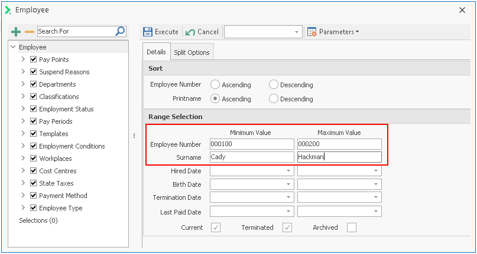Screen dimensions: 477x254
Task: Click the Surname minimum value field
Action: [251, 157]
